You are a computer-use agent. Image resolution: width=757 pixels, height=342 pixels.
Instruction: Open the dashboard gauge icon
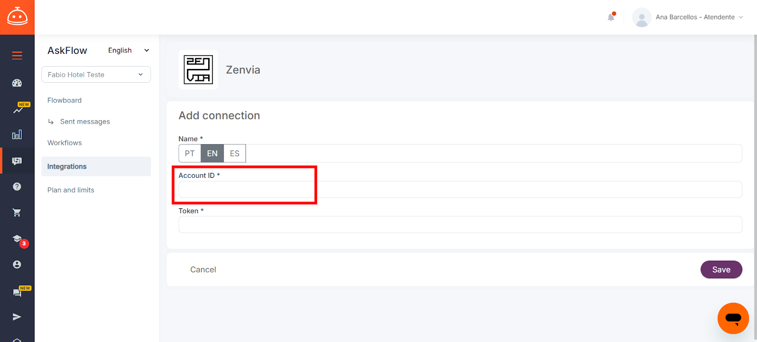coord(17,83)
